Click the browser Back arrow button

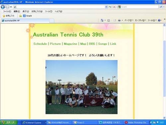tap(3, 7)
